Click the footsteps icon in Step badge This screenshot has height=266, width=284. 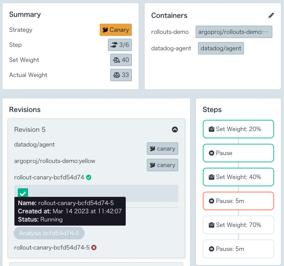tap(114, 45)
